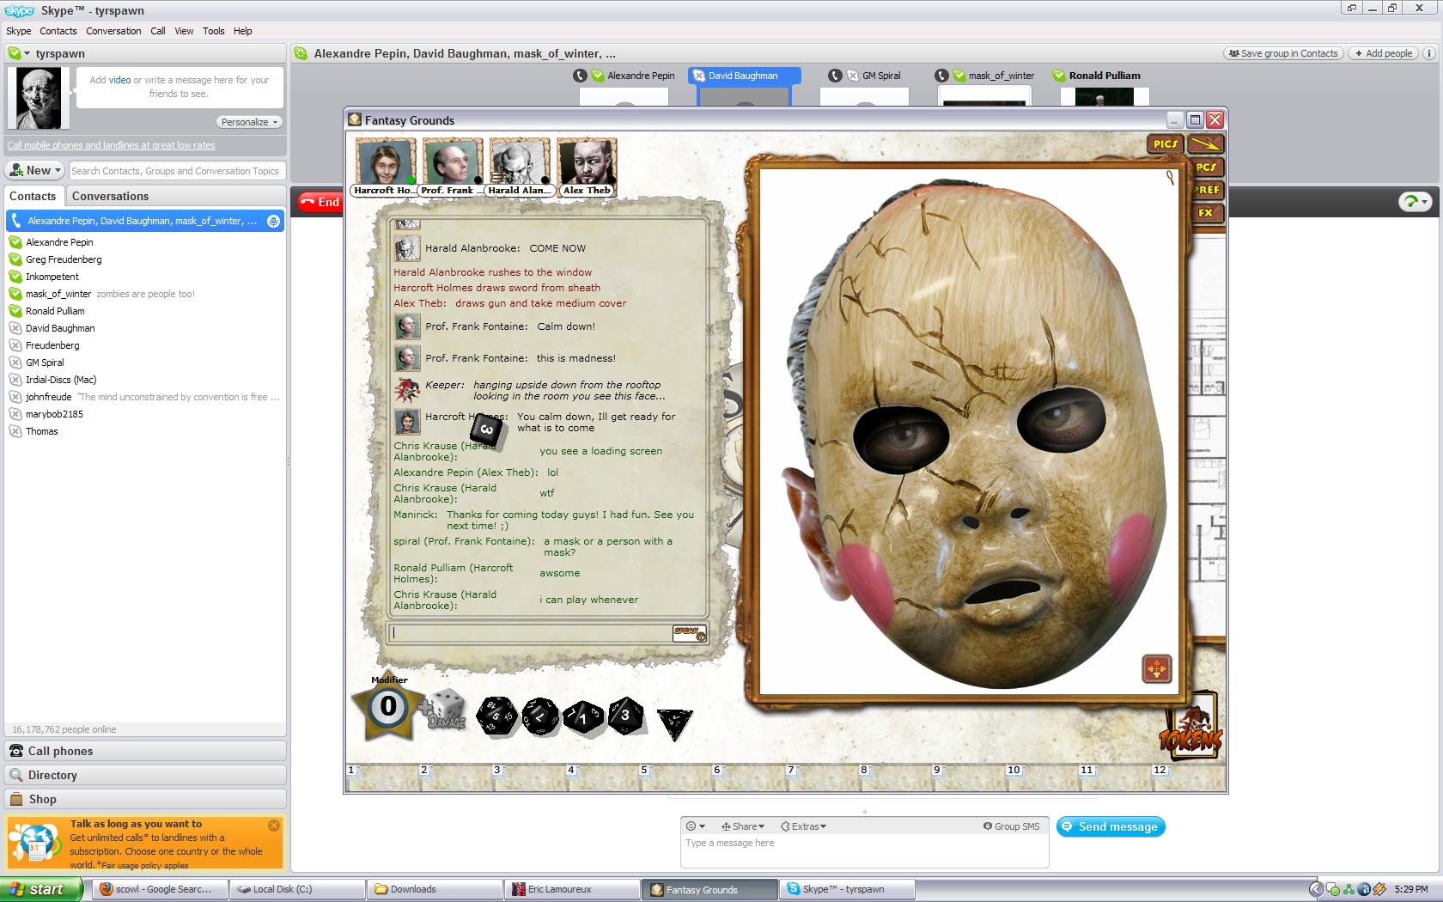
Task: Click the black d4 pyramid die
Action: [674, 723]
